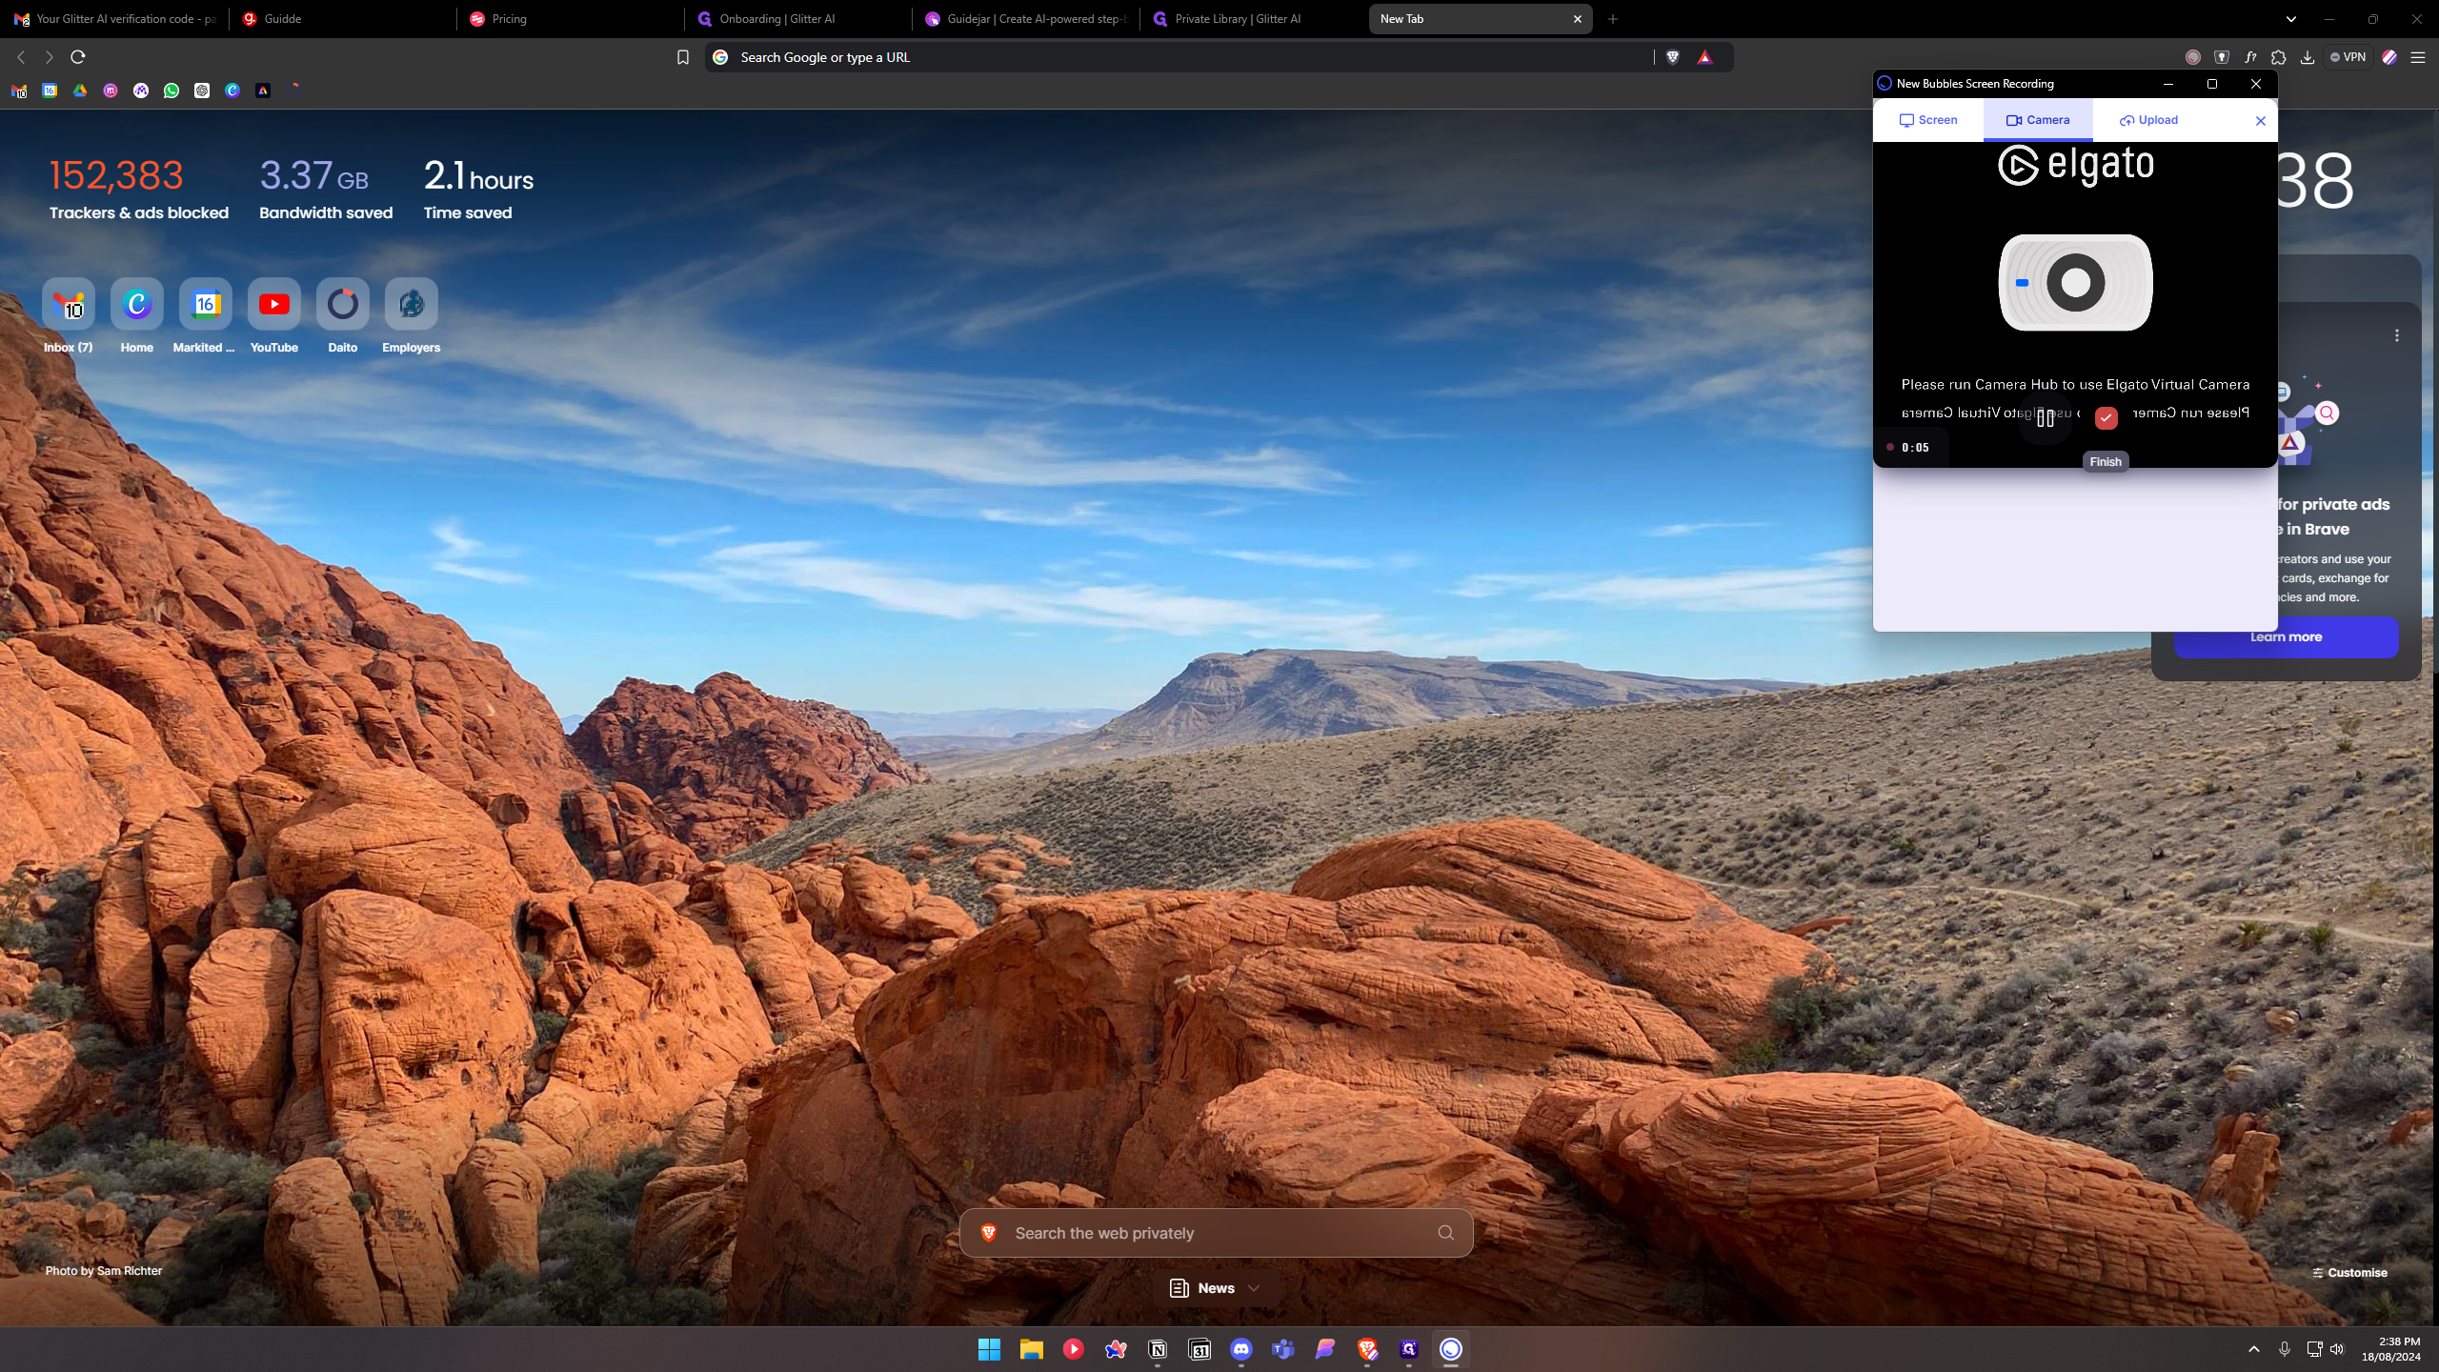
Task: Click the Photo by Sam Richter credit
Action: [x=104, y=1271]
